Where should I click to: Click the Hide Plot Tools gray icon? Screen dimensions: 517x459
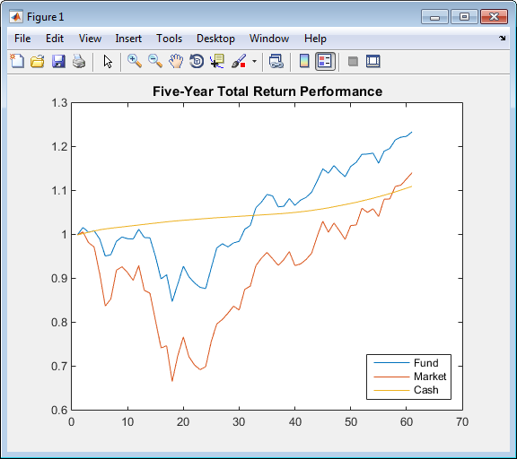tap(353, 61)
